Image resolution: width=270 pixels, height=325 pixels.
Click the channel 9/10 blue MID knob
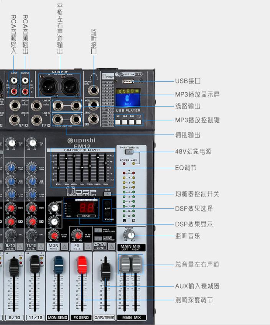(11, 181)
